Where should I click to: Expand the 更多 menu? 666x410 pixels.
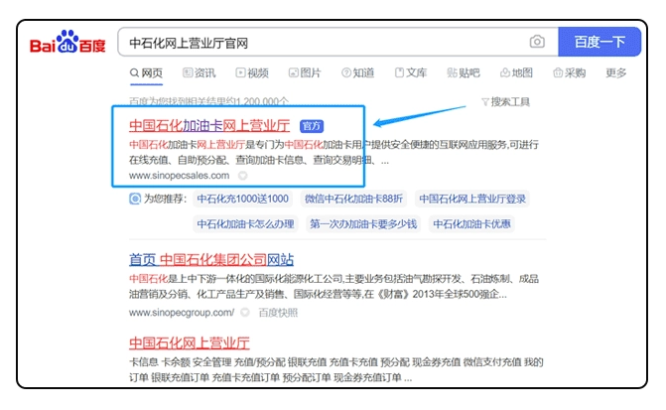pyautogui.click(x=616, y=73)
